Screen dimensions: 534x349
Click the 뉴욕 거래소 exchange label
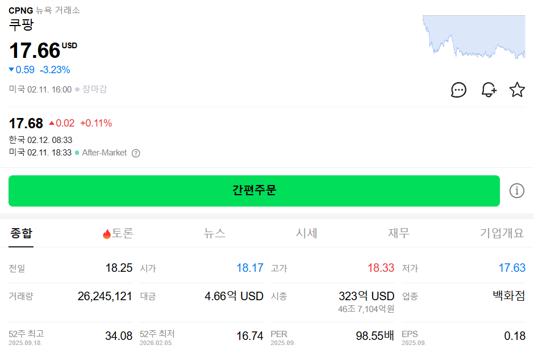pyautogui.click(x=58, y=11)
